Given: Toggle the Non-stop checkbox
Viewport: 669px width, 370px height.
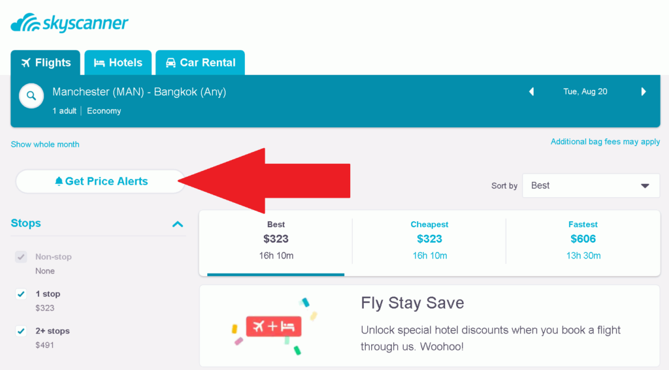Looking at the screenshot, I should tap(21, 257).
